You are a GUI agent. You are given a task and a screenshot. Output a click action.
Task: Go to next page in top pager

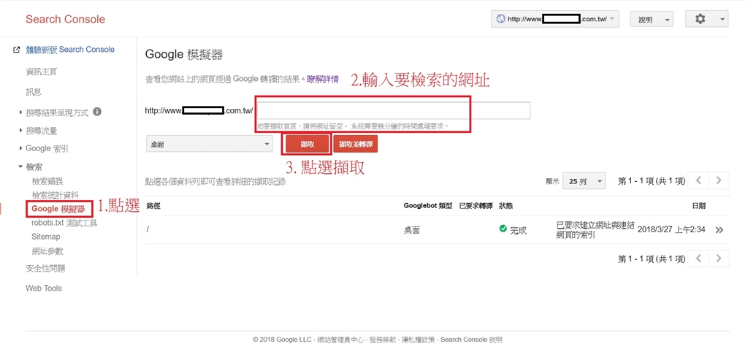pyautogui.click(x=719, y=181)
